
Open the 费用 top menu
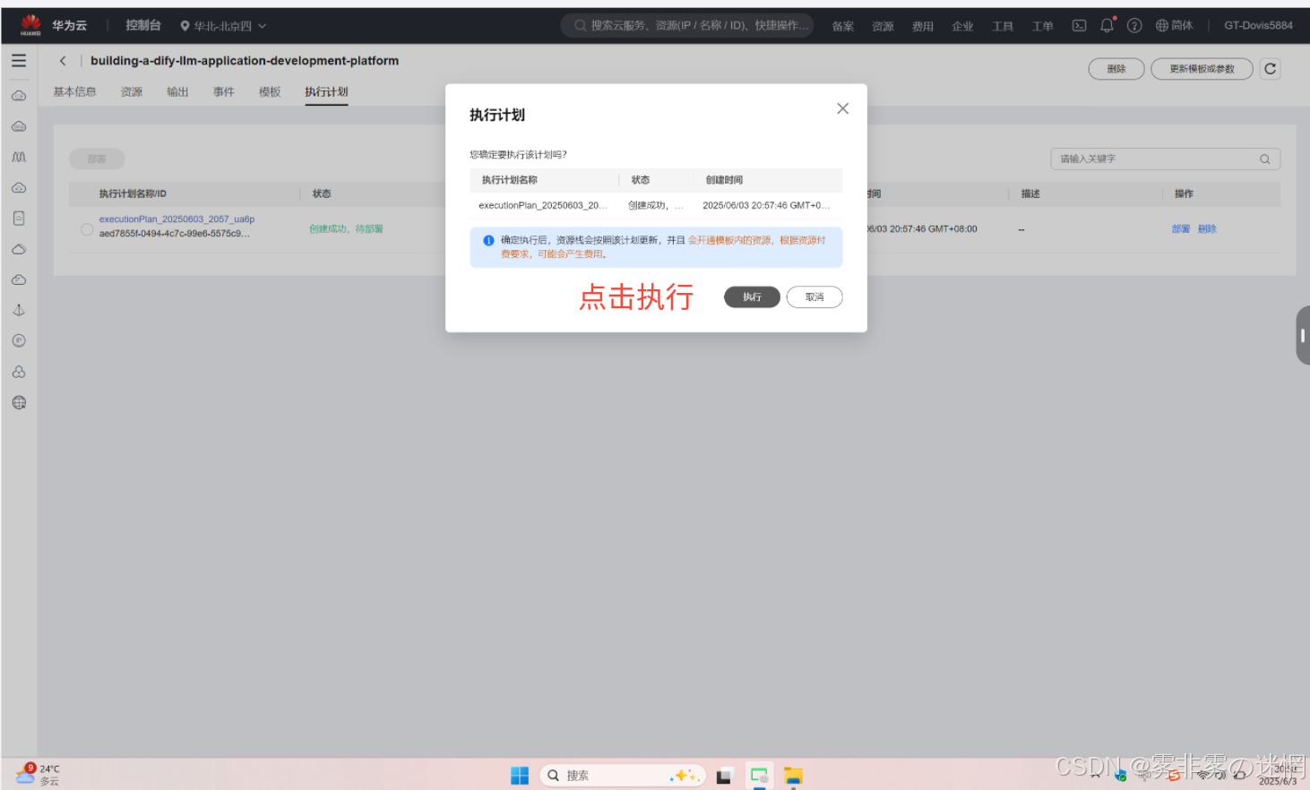coord(923,26)
